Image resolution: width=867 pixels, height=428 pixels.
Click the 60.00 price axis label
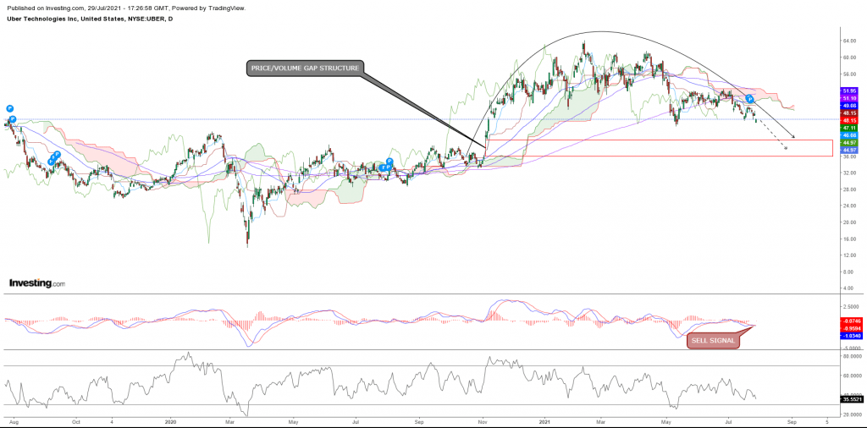coord(849,57)
